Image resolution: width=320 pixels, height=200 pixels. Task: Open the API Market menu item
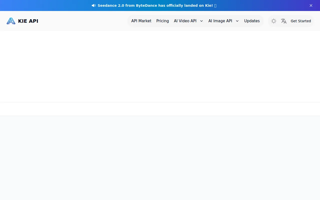point(141,21)
